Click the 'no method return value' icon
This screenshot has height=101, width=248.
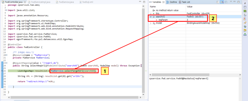[154, 10]
